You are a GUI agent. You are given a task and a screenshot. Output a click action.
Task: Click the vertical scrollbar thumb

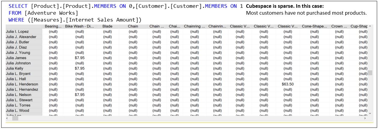(370, 73)
